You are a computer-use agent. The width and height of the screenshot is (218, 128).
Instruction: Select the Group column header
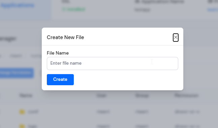pos(142,95)
